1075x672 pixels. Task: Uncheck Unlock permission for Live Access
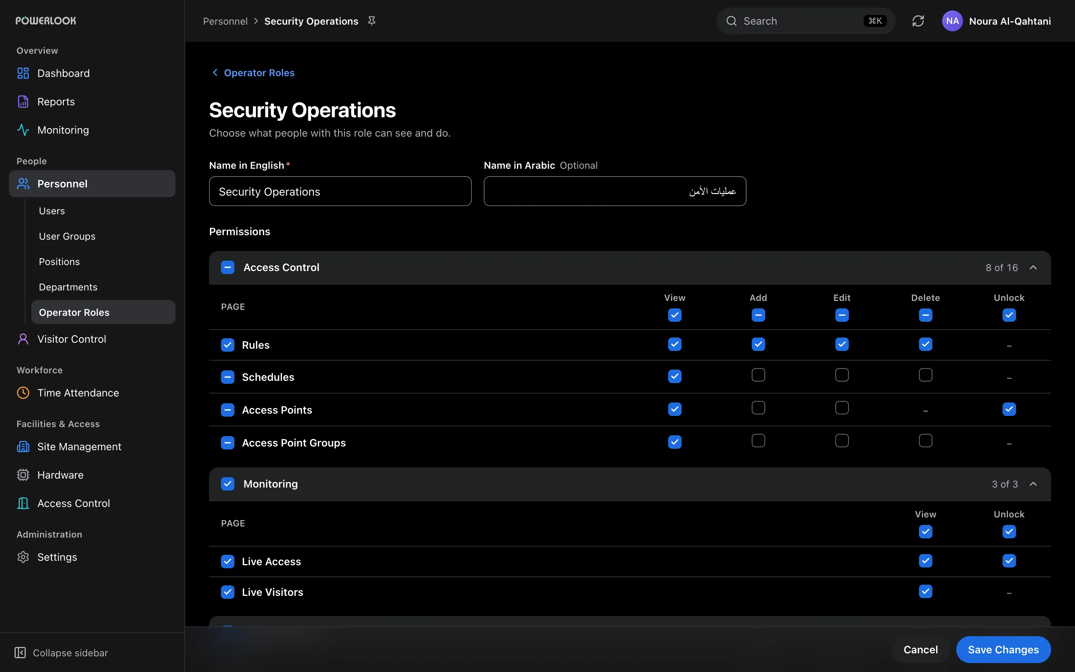pos(1009,561)
